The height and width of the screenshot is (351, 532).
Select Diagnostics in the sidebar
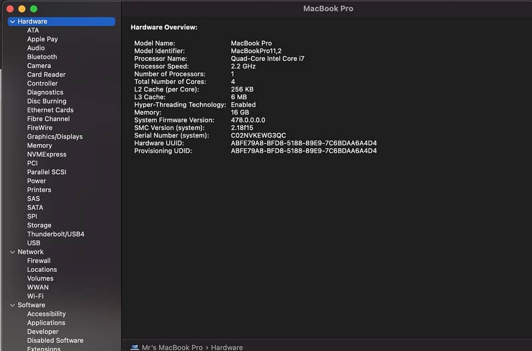click(45, 92)
